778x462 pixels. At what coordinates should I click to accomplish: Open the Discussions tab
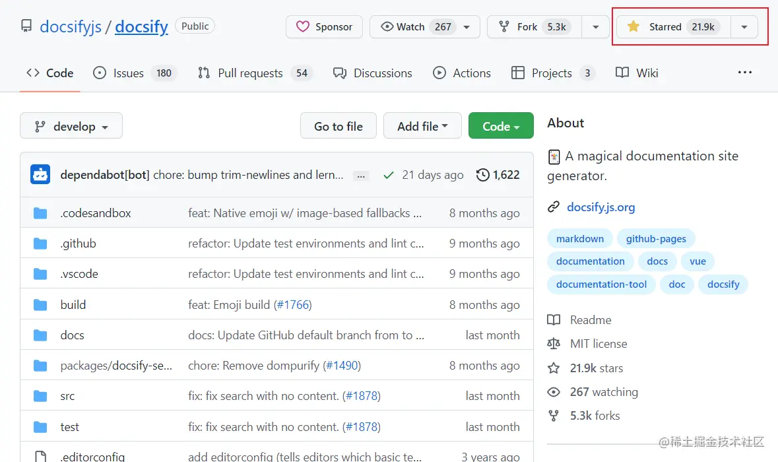(373, 73)
